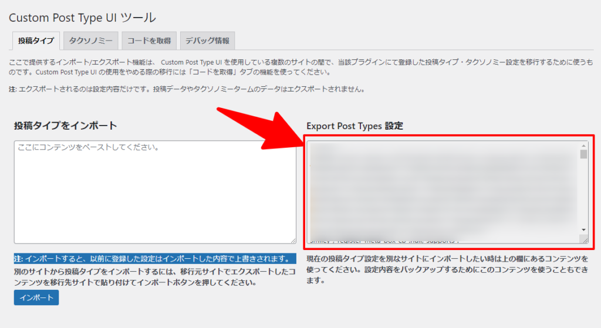
Task: Focus the import paste textarea
Action: (155, 191)
